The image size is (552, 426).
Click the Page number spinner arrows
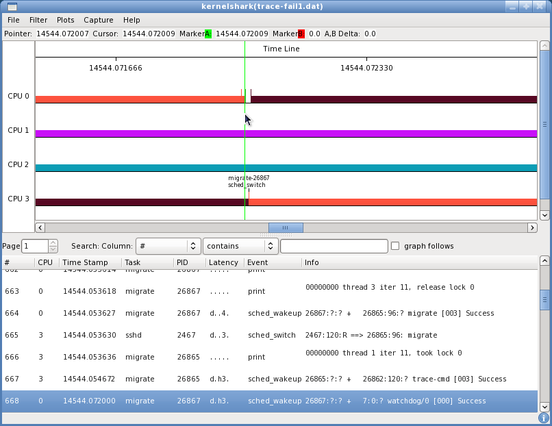(53, 246)
